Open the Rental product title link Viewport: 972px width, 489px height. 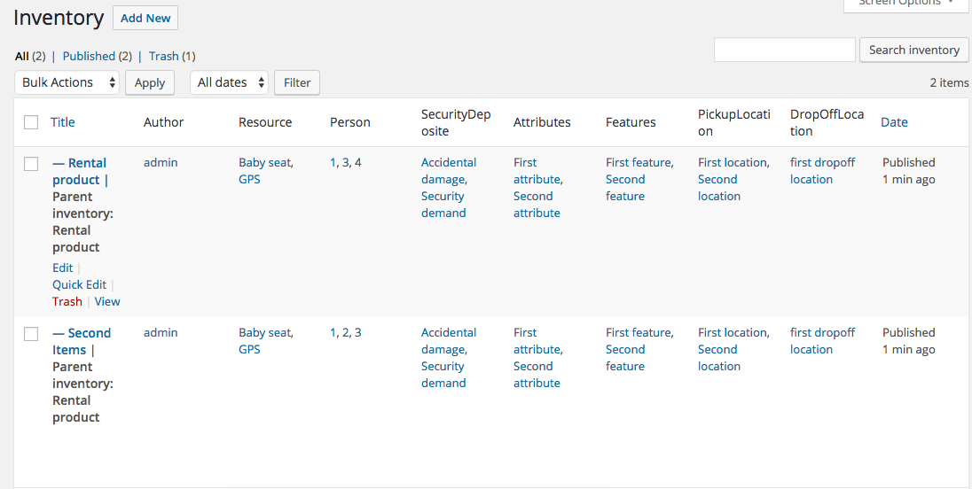click(x=79, y=172)
